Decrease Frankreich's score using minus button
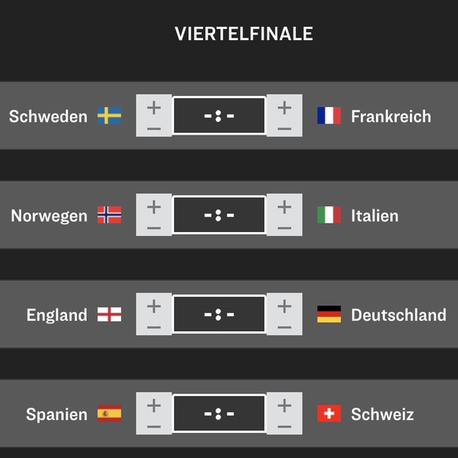 coord(284,128)
